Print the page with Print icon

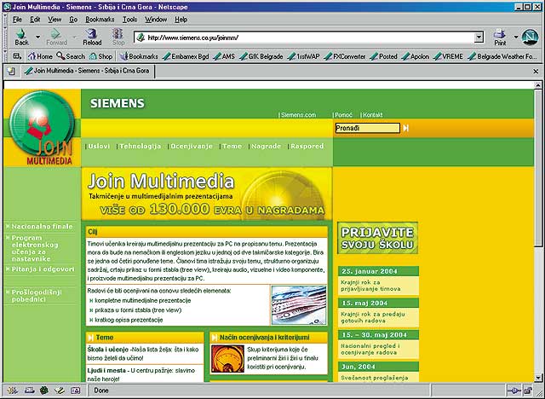pyautogui.click(x=500, y=38)
